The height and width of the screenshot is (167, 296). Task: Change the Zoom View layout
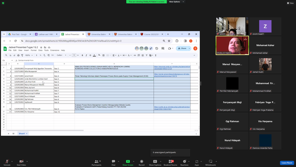pos(290,3)
